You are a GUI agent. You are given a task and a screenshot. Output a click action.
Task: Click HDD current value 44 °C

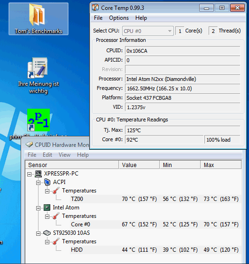tap(139, 250)
